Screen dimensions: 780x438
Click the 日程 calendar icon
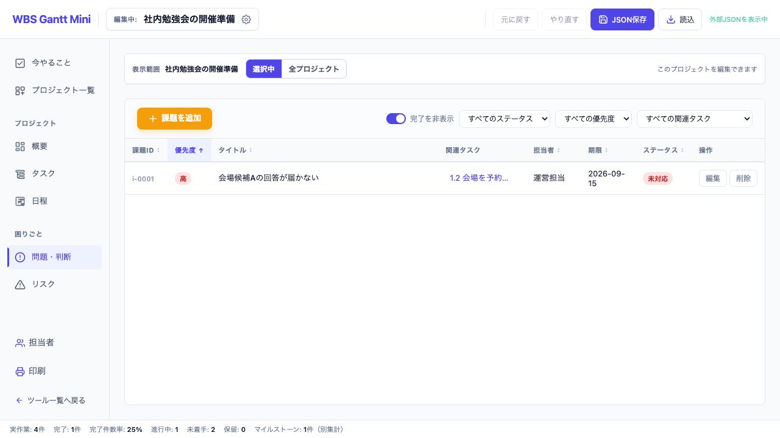pyautogui.click(x=20, y=201)
